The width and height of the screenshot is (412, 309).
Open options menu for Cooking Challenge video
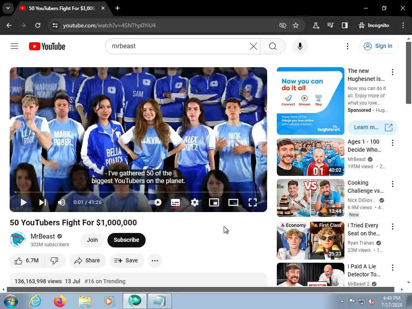393,183
